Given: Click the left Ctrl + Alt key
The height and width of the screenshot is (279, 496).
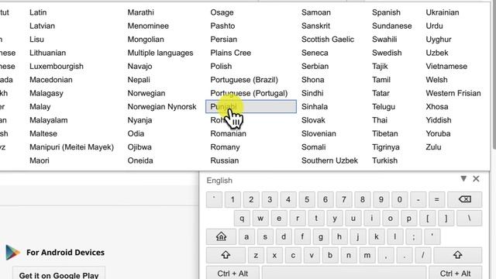Looking at the screenshot, I should 232,274.
